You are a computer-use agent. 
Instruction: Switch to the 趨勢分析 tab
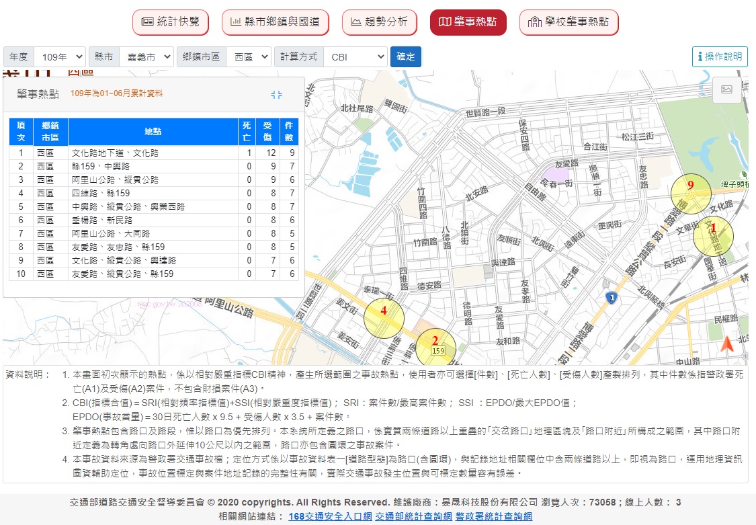[x=379, y=22]
